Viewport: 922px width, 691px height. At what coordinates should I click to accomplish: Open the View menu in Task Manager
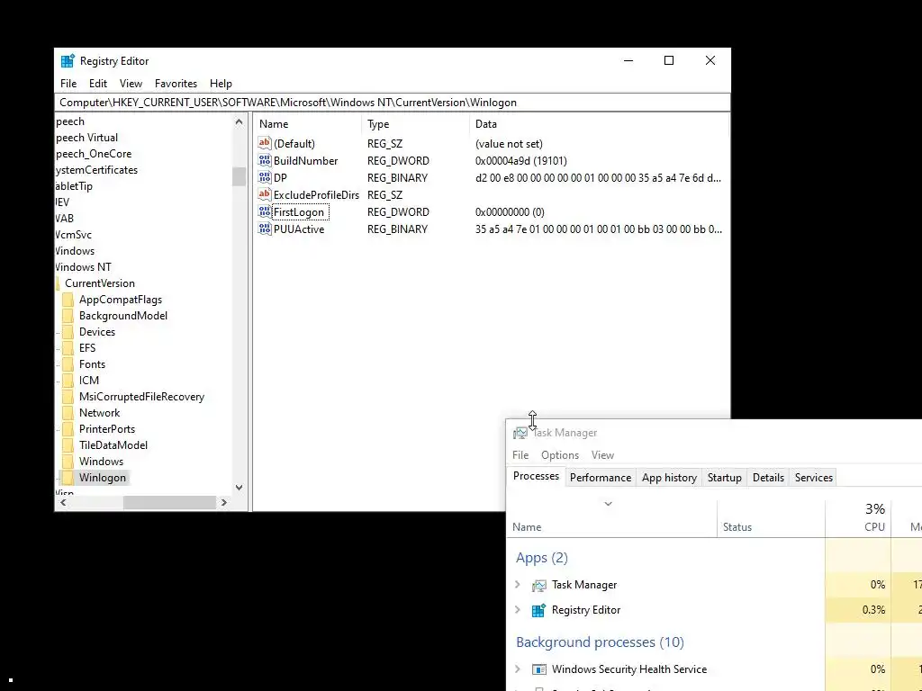pos(602,454)
